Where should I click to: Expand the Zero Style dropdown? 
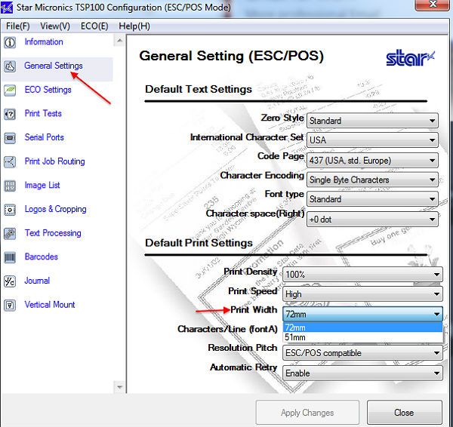(x=372, y=121)
